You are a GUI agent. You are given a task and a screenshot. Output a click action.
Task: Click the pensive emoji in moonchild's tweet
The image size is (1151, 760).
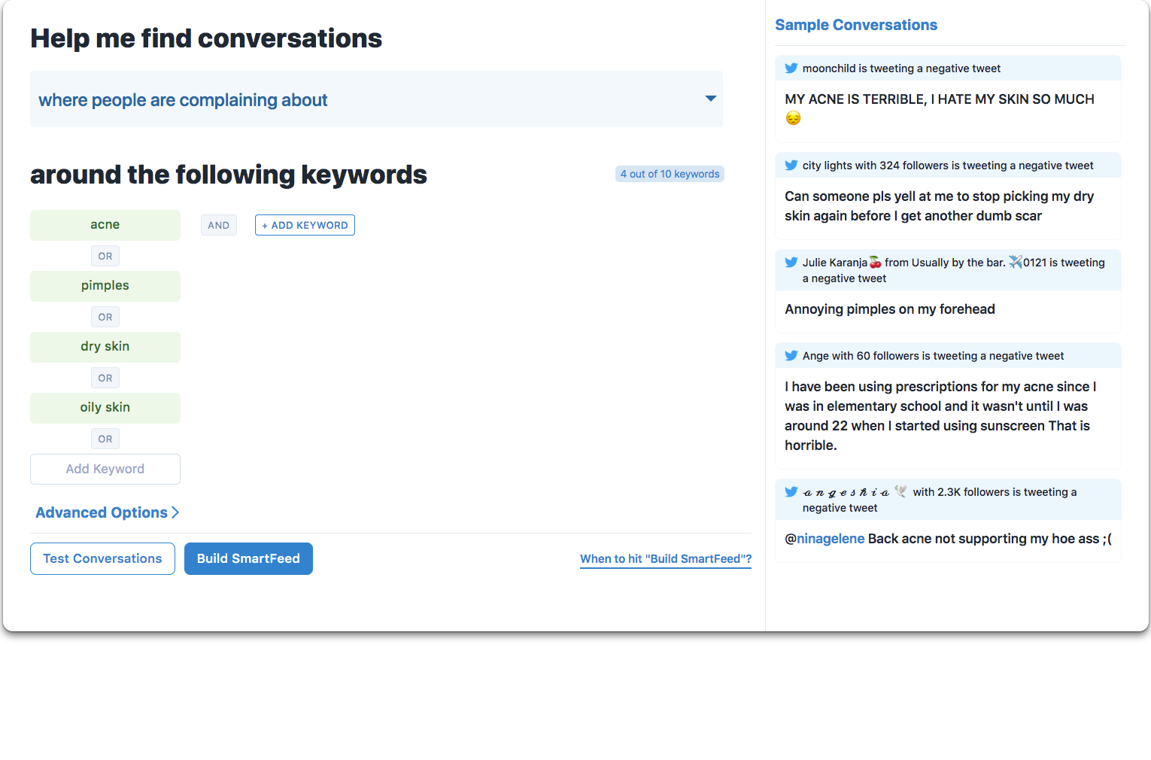tap(793, 118)
